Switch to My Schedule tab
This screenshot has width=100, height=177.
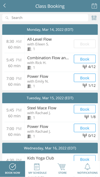tap(37, 169)
